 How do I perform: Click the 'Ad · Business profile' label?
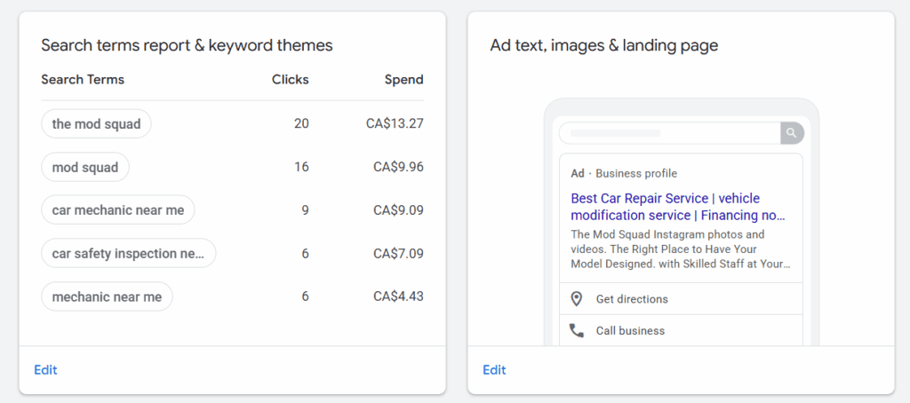pyautogui.click(x=624, y=173)
